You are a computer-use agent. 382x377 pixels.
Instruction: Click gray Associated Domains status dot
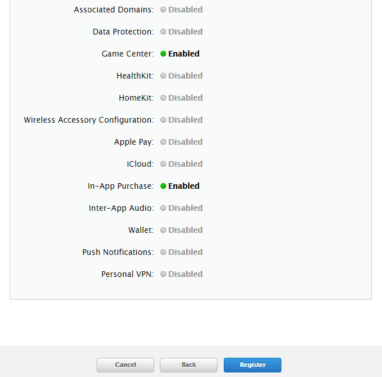click(x=163, y=10)
